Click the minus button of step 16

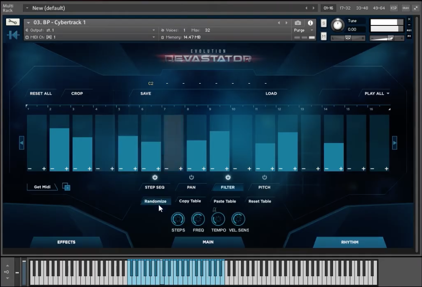[372, 168]
